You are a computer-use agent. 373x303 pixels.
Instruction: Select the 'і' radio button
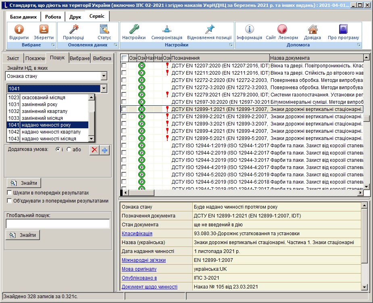point(58,149)
